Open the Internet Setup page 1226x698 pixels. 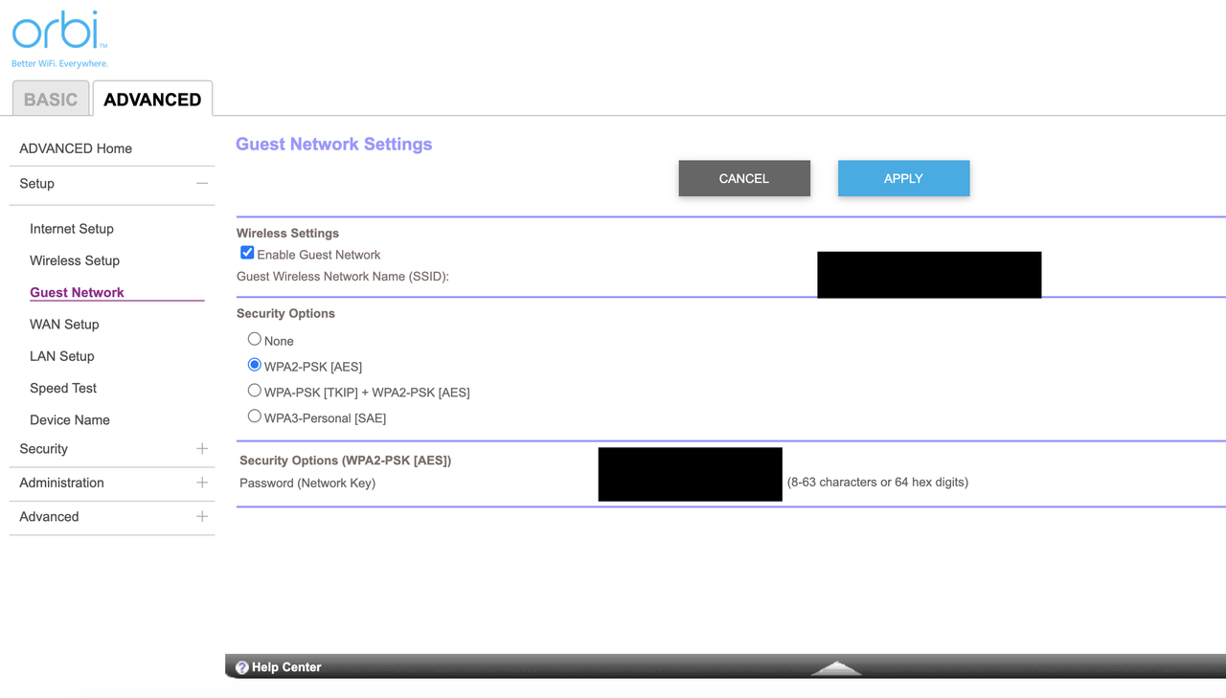click(72, 229)
